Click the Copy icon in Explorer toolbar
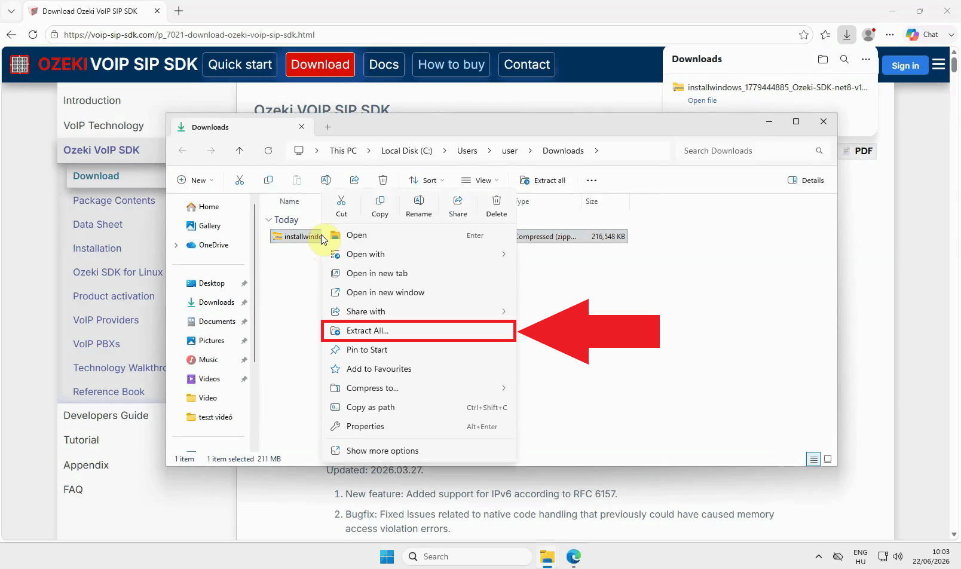The width and height of the screenshot is (961, 569). [x=268, y=180]
